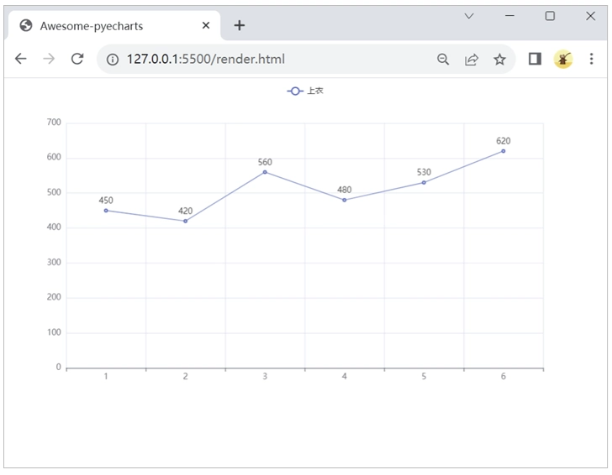Open the zoom magnifier icon in address bar
This screenshot has width=612, height=475.
pyautogui.click(x=443, y=59)
